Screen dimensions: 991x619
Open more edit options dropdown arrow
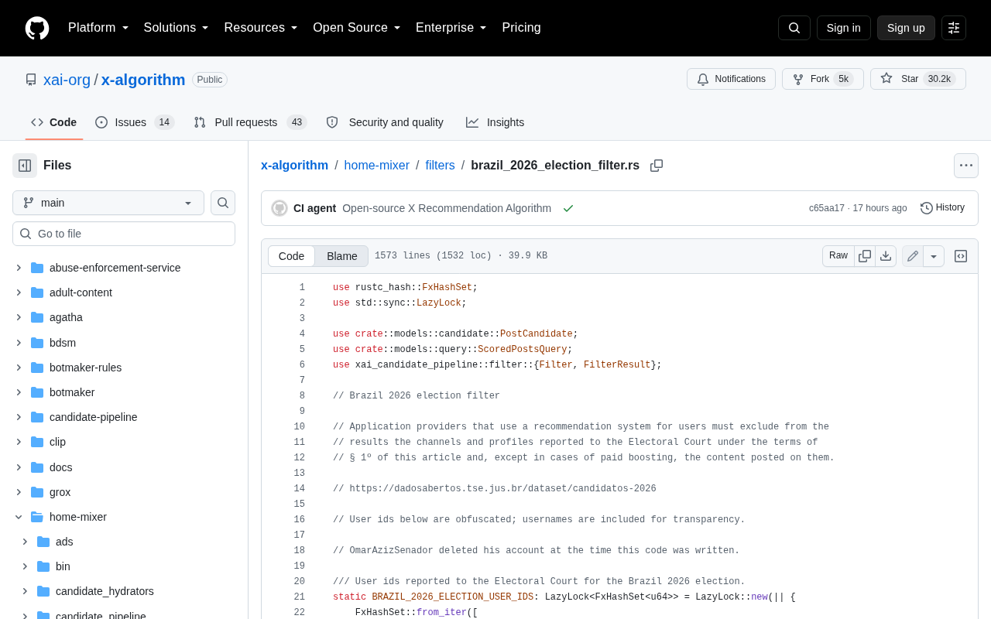pos(934,256)
